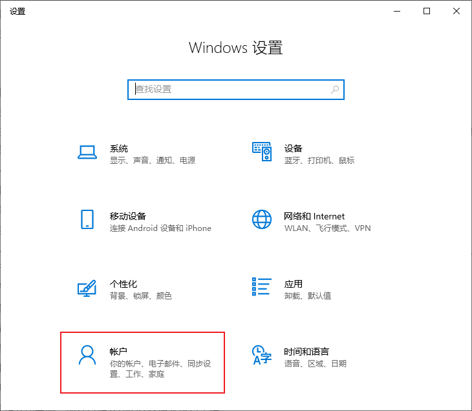Click the 语音、区域、日期 description

click(316, 363)
